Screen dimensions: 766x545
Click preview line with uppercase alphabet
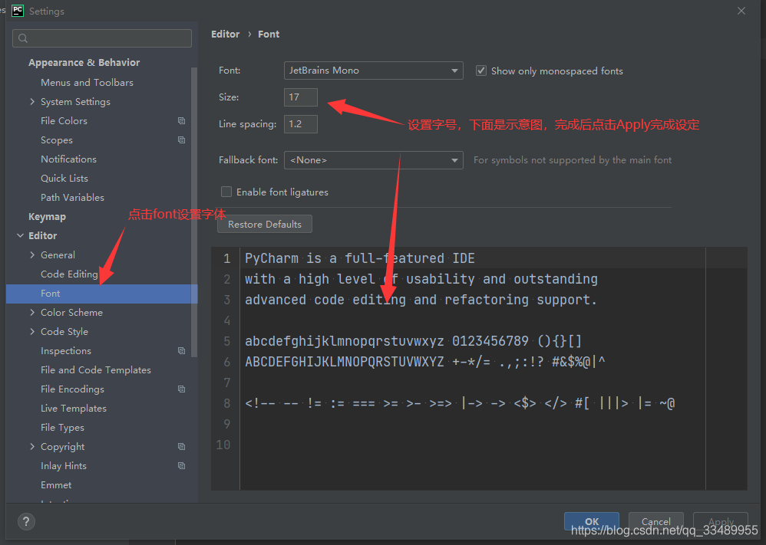point(424,362)
